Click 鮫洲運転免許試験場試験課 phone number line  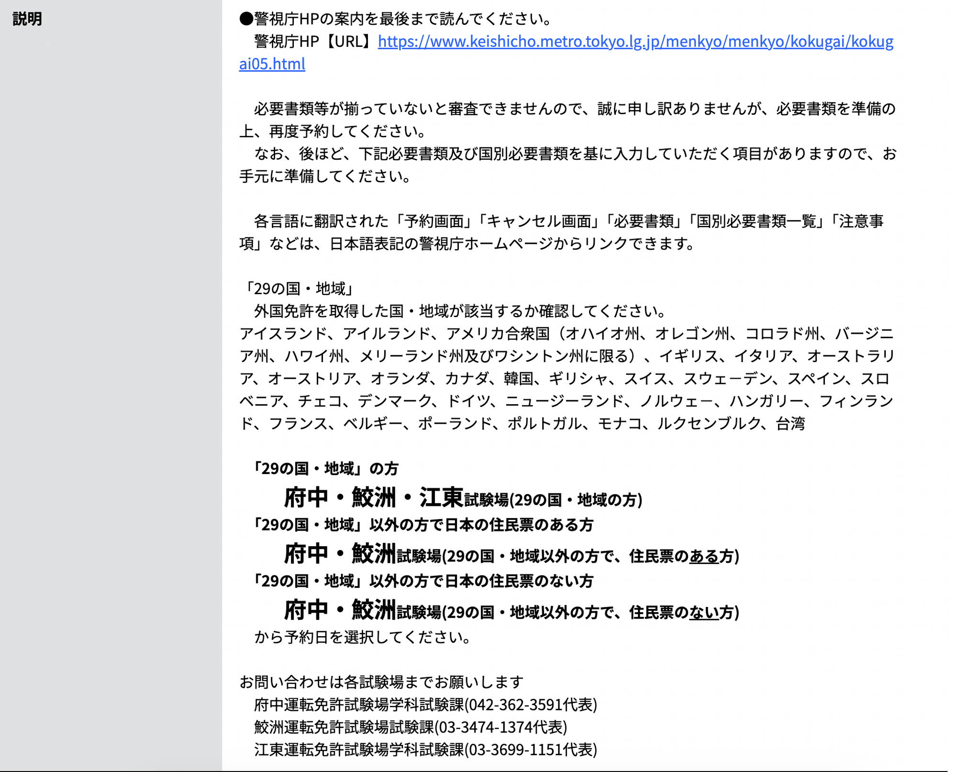pyautogui.click(x=411, y=727)
